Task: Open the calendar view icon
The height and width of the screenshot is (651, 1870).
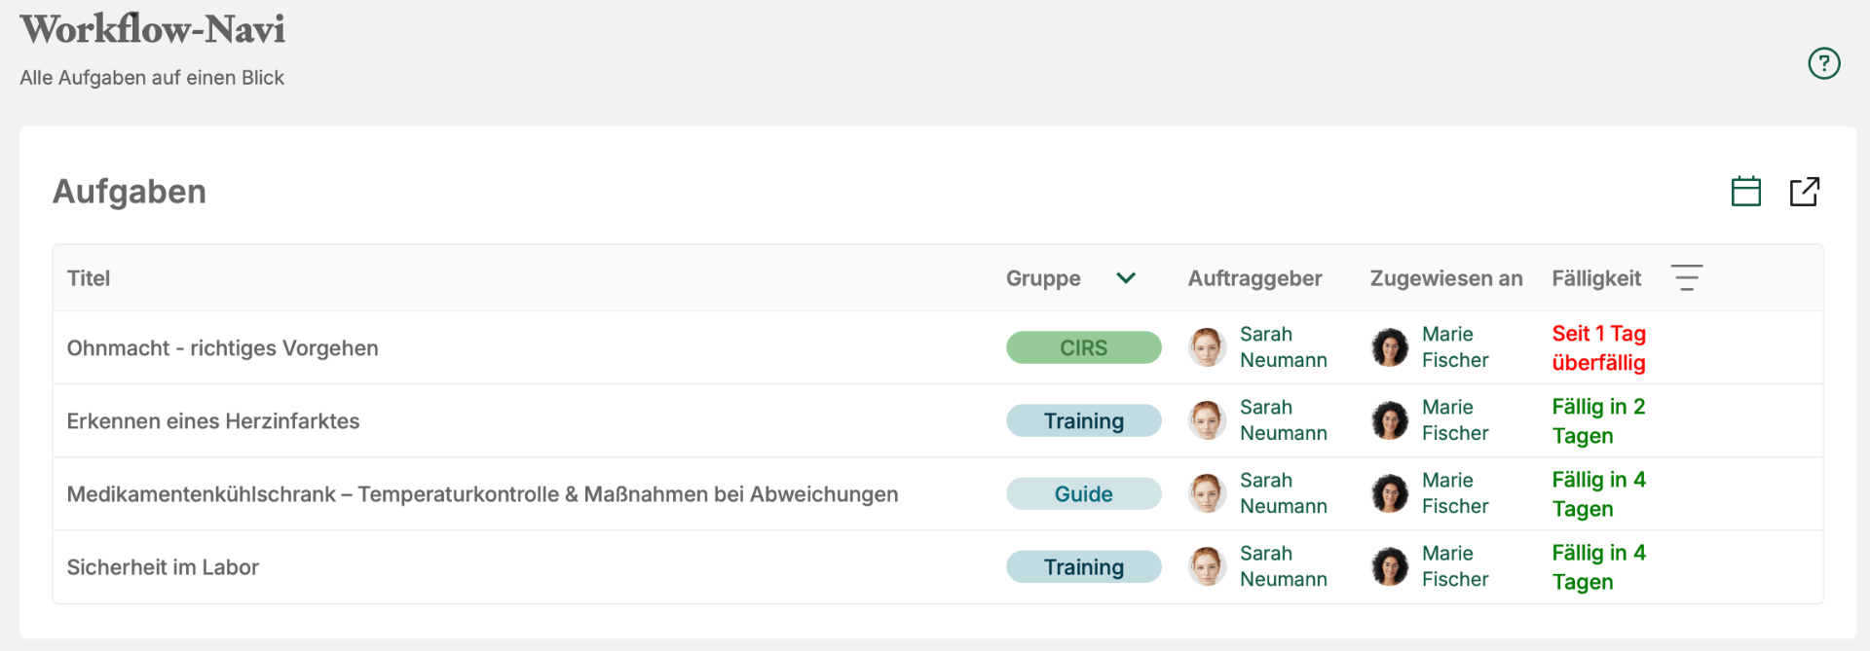Action: [x=1745, y=191]
